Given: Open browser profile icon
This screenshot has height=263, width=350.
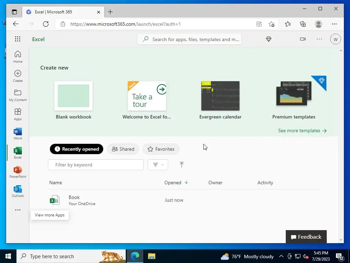Looking at the screenshot, I should 319,24.
